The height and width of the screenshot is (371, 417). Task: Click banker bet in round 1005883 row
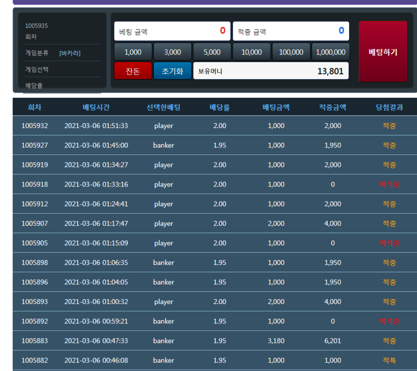click(x=164, y=340)
